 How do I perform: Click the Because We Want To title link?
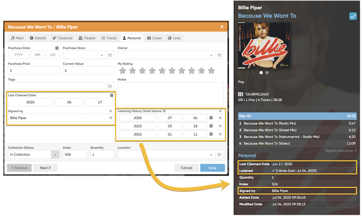[x=267, y=16]
